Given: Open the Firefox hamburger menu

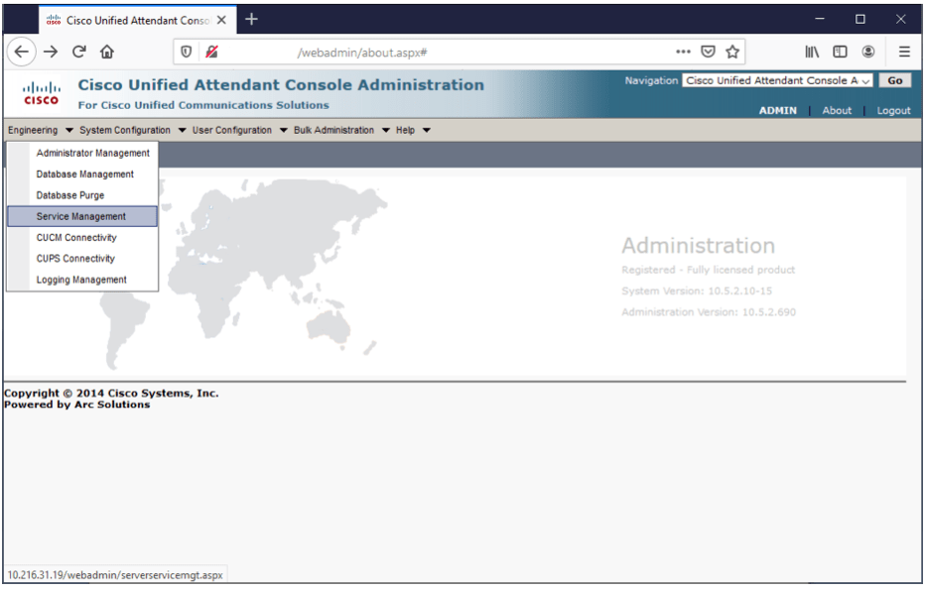Looking at the screenshot, I should pos(904,52).
